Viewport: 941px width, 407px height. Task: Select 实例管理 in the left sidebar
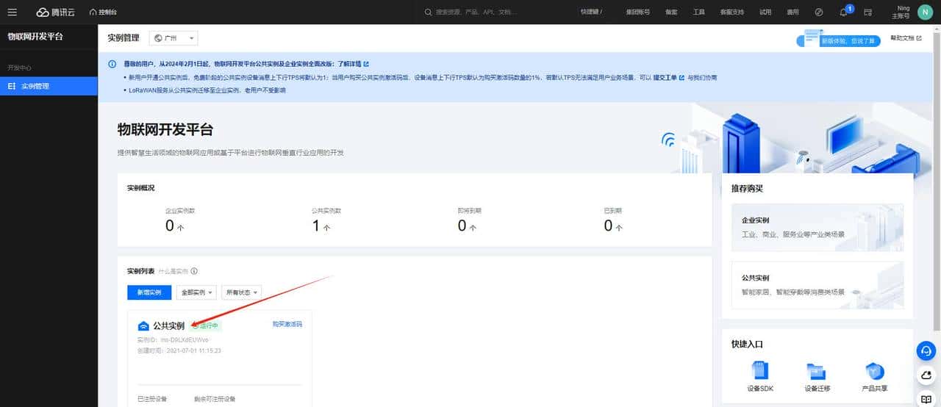(49, 87)
